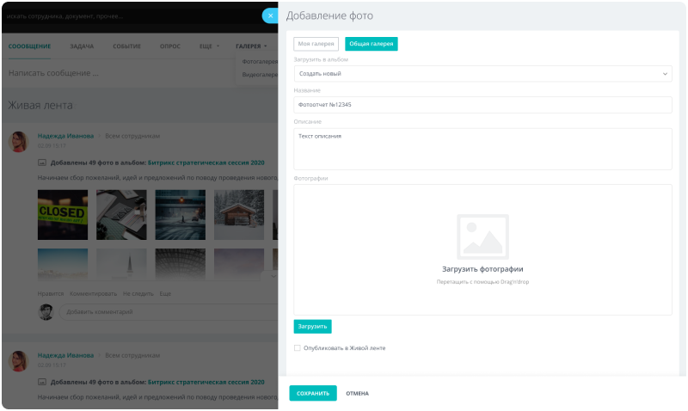Open the blue sky photo thumbnail
Image resolution: width=688 pixels, height=411 pixels.
click(x=63, y=265)
